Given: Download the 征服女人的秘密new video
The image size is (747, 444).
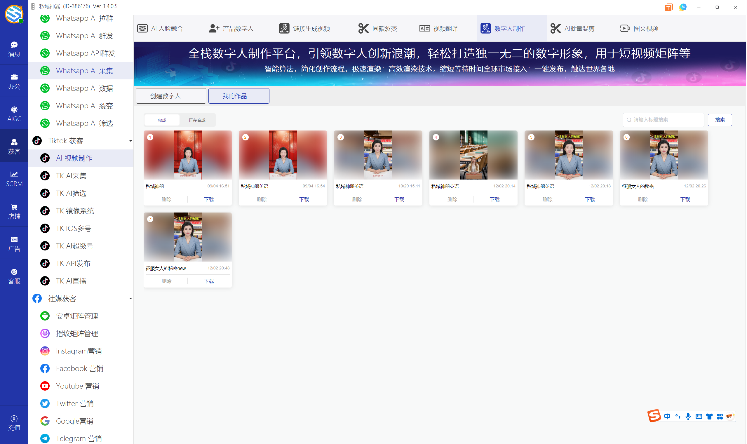Looking at the screenshot, I should click(x=208, y=281).
